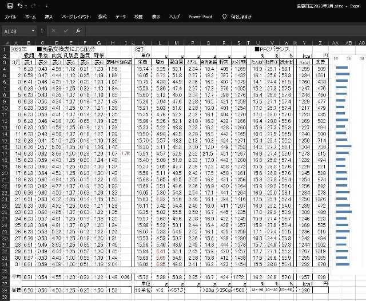The image size is (366, 301).
Task: Select column K header
Action: [x=143, y=43]
